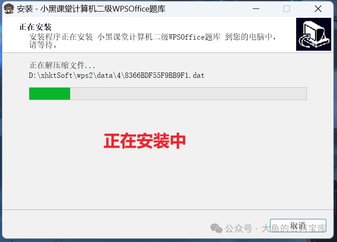Click the installer computer icon at top right
Screen dimensions: 337x242
[313, 34]
